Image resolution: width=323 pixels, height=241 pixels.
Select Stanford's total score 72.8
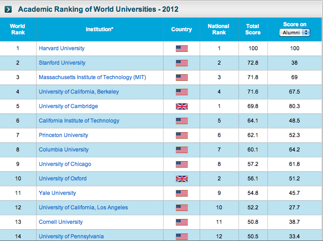click(253, 63)
